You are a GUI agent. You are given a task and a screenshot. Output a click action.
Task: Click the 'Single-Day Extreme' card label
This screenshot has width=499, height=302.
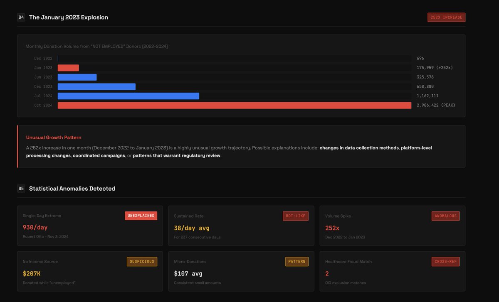(42, 216)
